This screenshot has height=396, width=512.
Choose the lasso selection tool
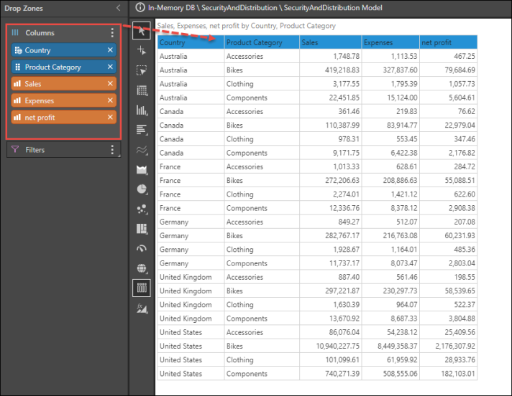point(142,70)
